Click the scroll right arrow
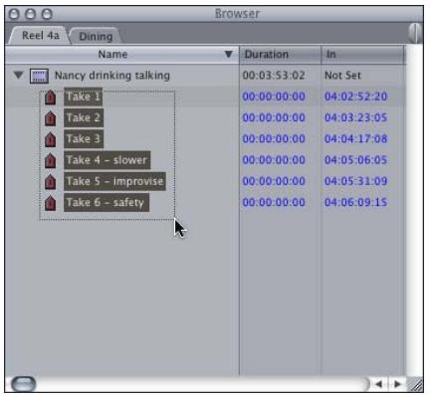 click(396, 384)
